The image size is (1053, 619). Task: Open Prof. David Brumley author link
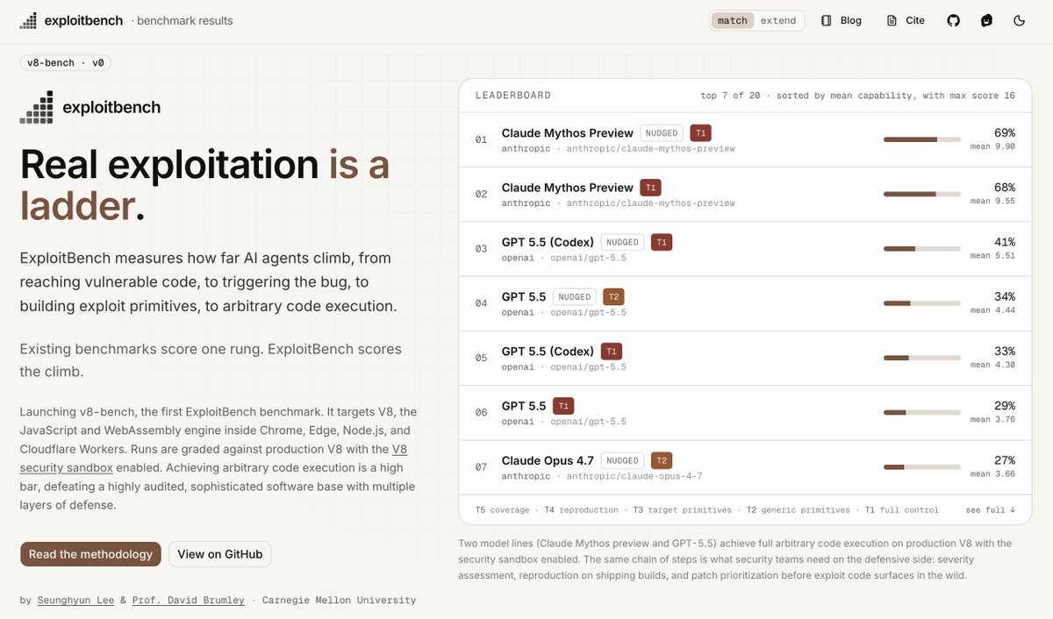188,601
